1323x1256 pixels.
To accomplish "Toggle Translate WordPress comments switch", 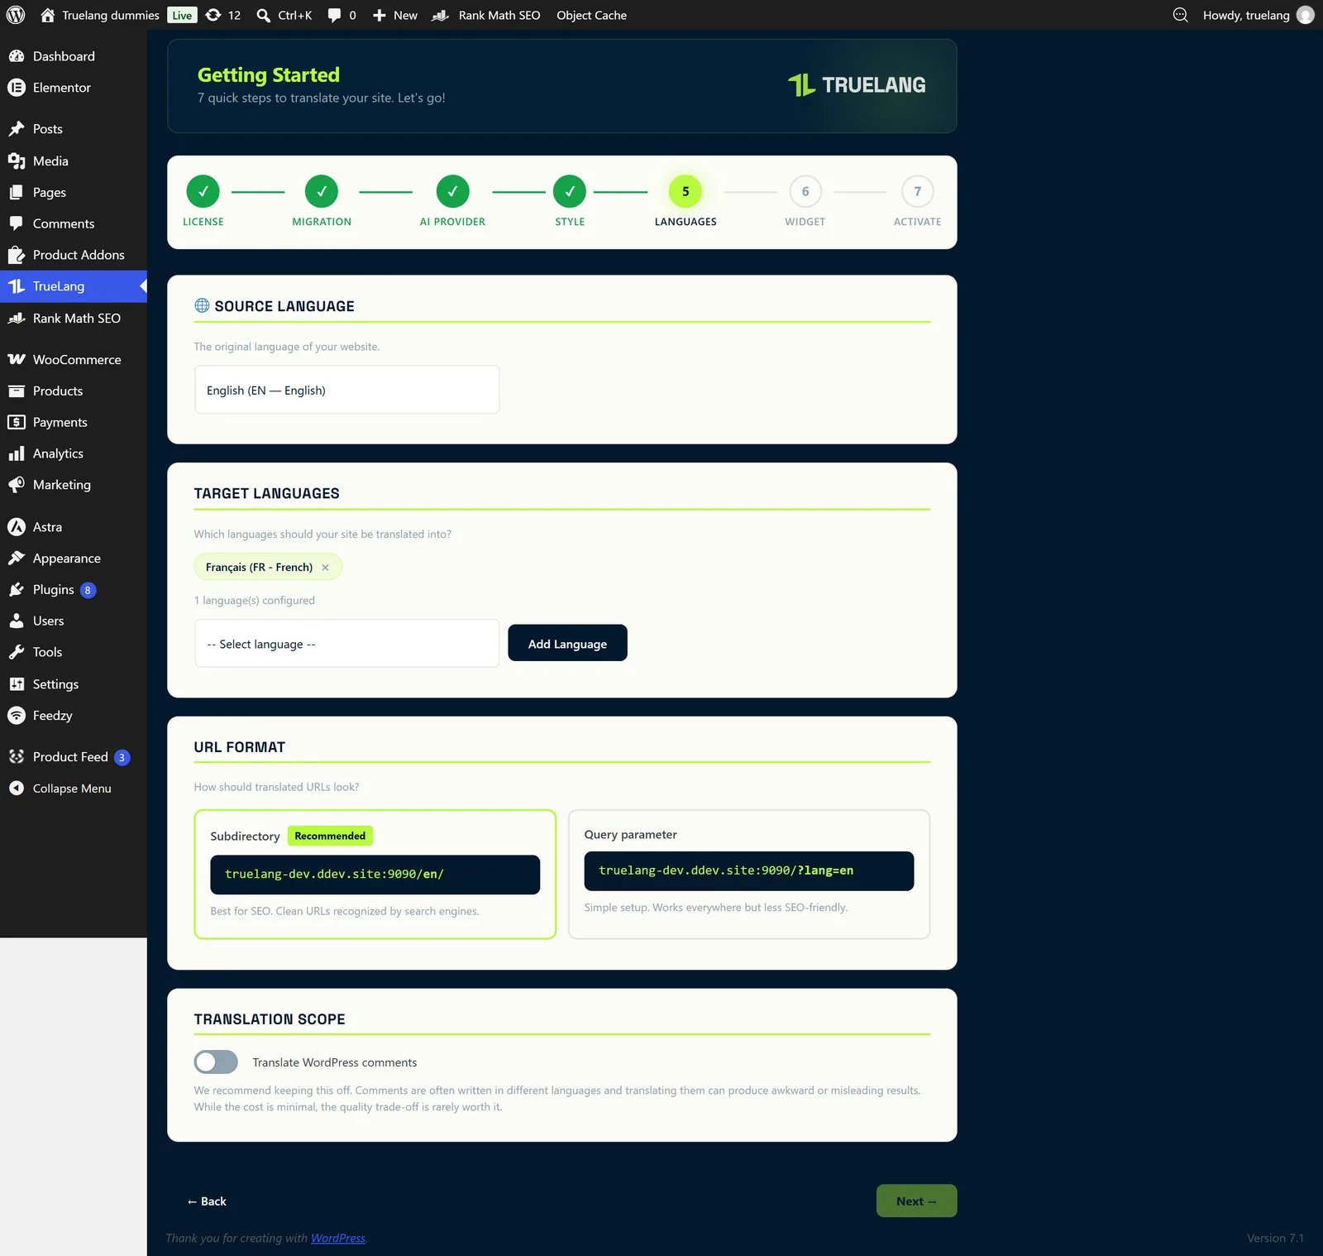I will pyautogui.click(x=216, y=1062).
